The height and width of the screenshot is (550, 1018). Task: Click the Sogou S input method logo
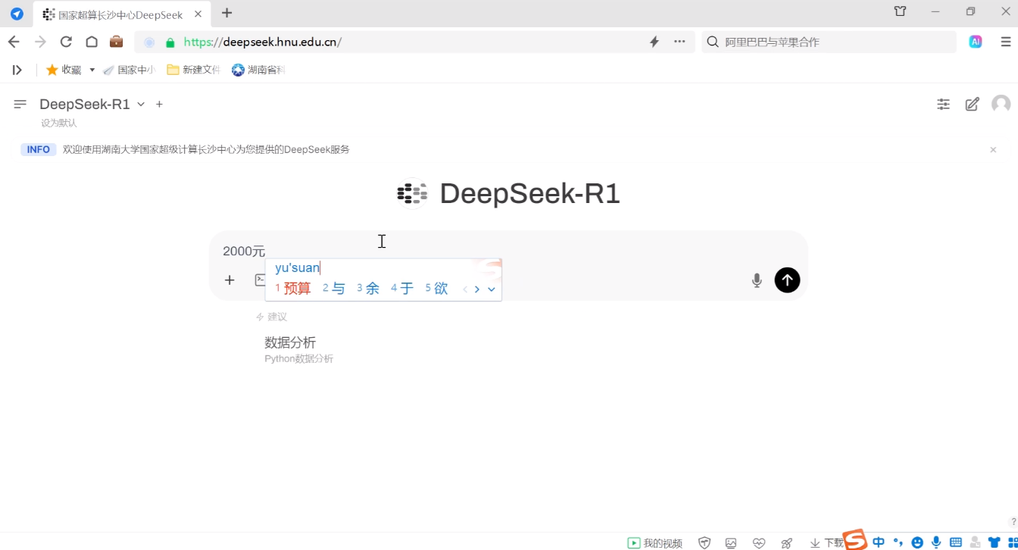[855, 539]
